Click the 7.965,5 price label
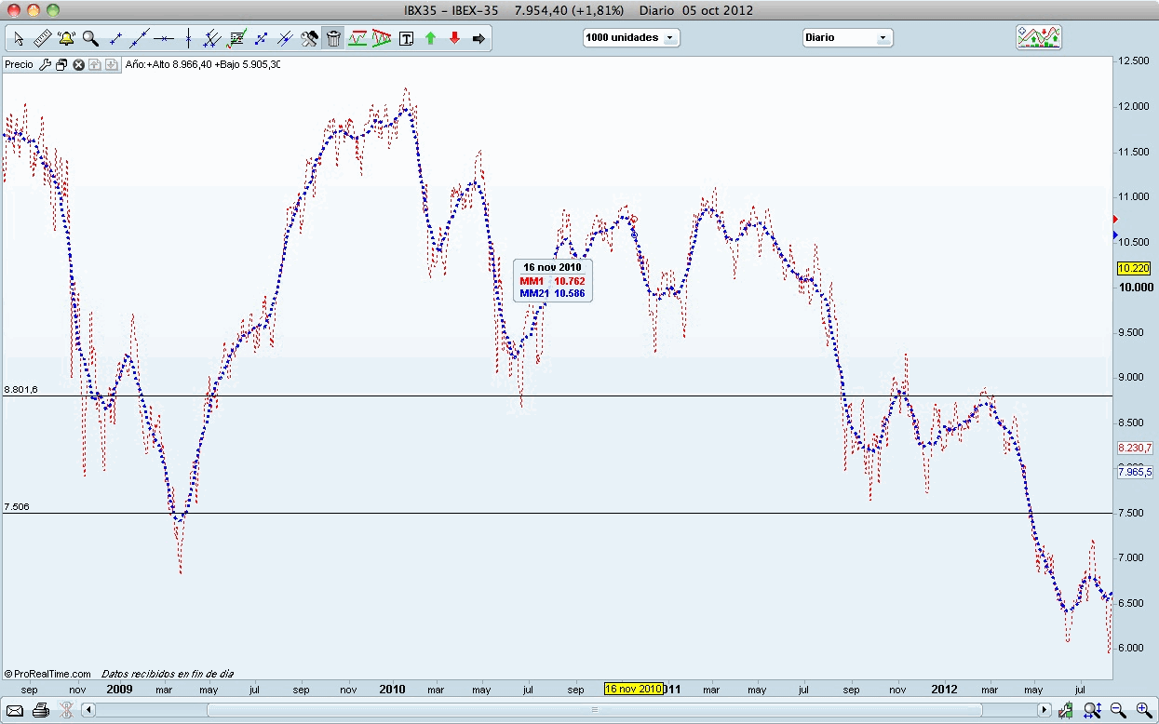This screenshot has width=1159, height=724. click(1134, 472)
